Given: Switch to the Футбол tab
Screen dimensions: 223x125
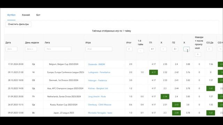Looking at the screenshot, I should (x=11, y=15).
